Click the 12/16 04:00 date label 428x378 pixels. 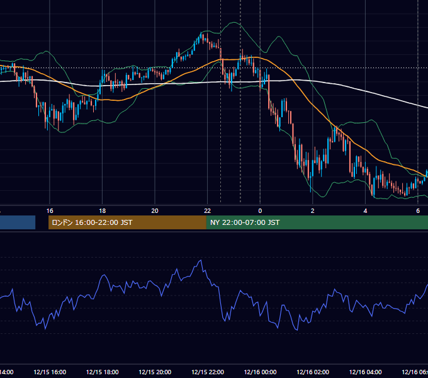(366, 372)
